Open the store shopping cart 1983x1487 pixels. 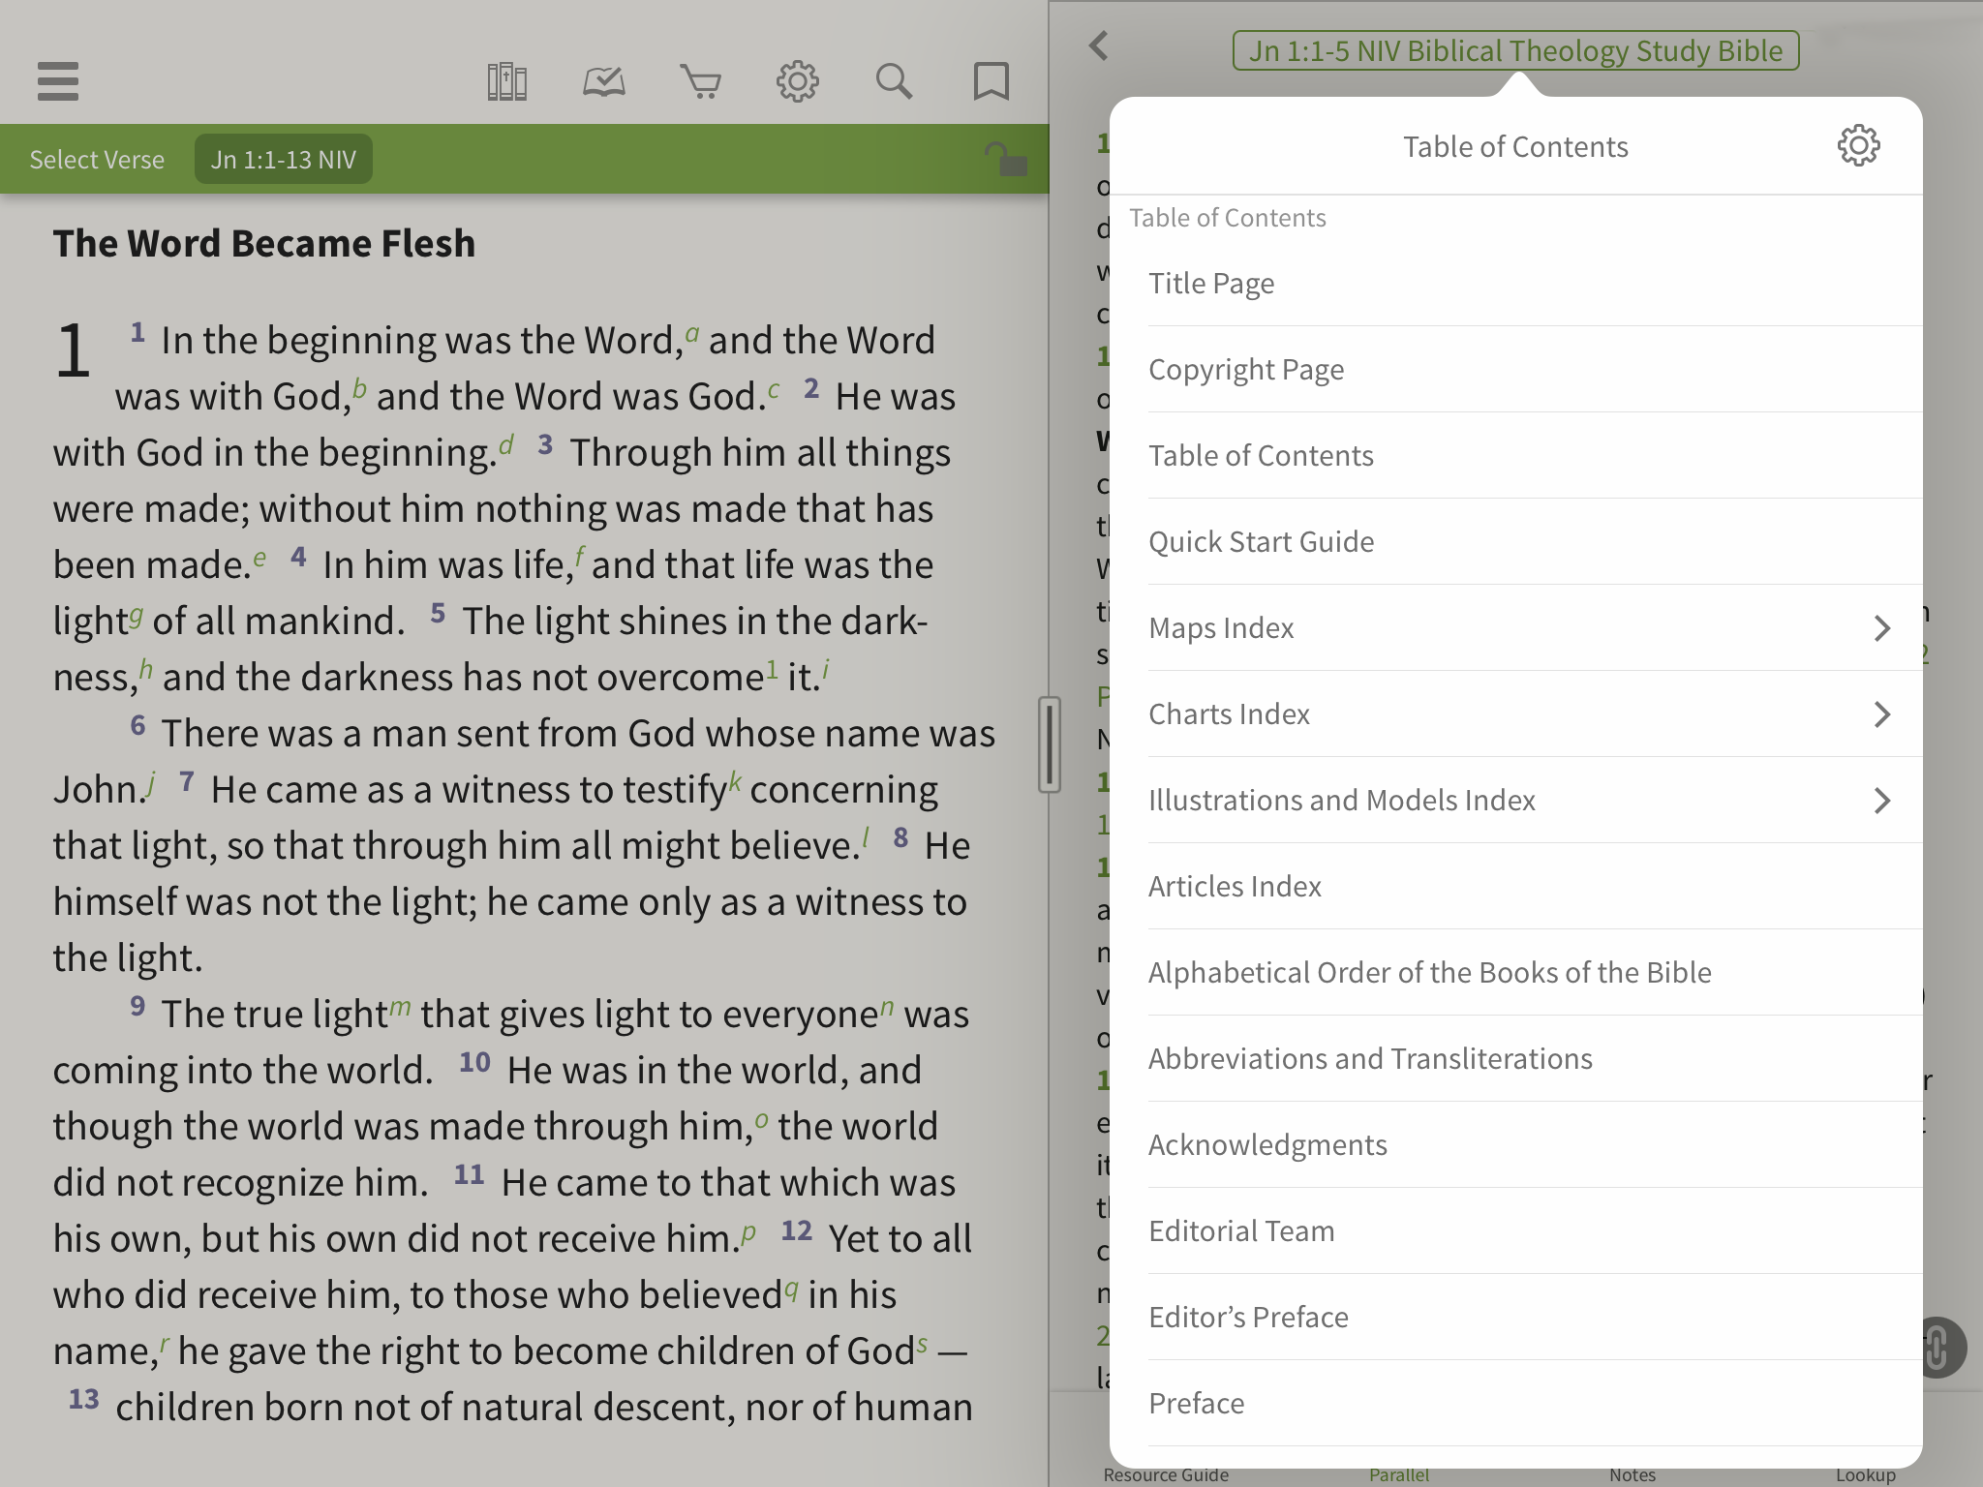pos(700,81)
